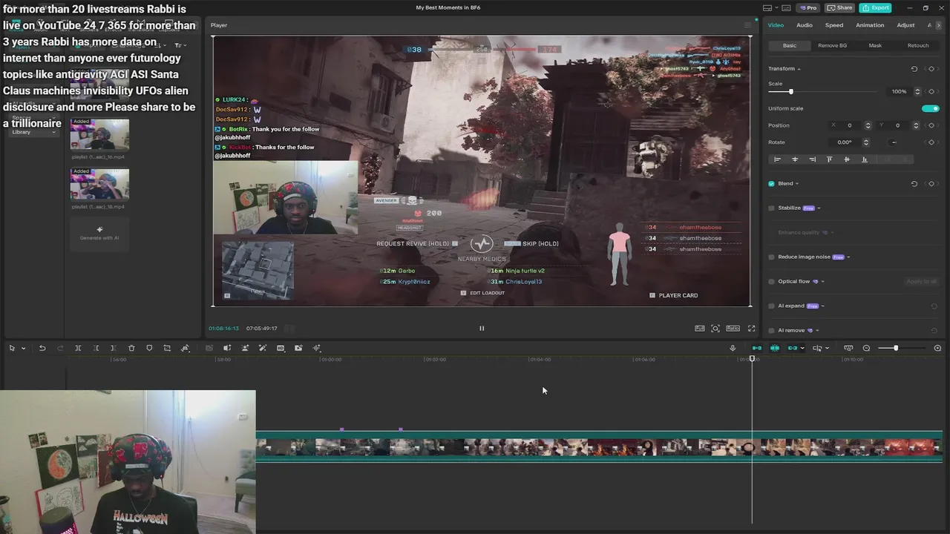Screen dimensions: 950x534
Task: Reset the Transform settings
Action: (914, 68)
